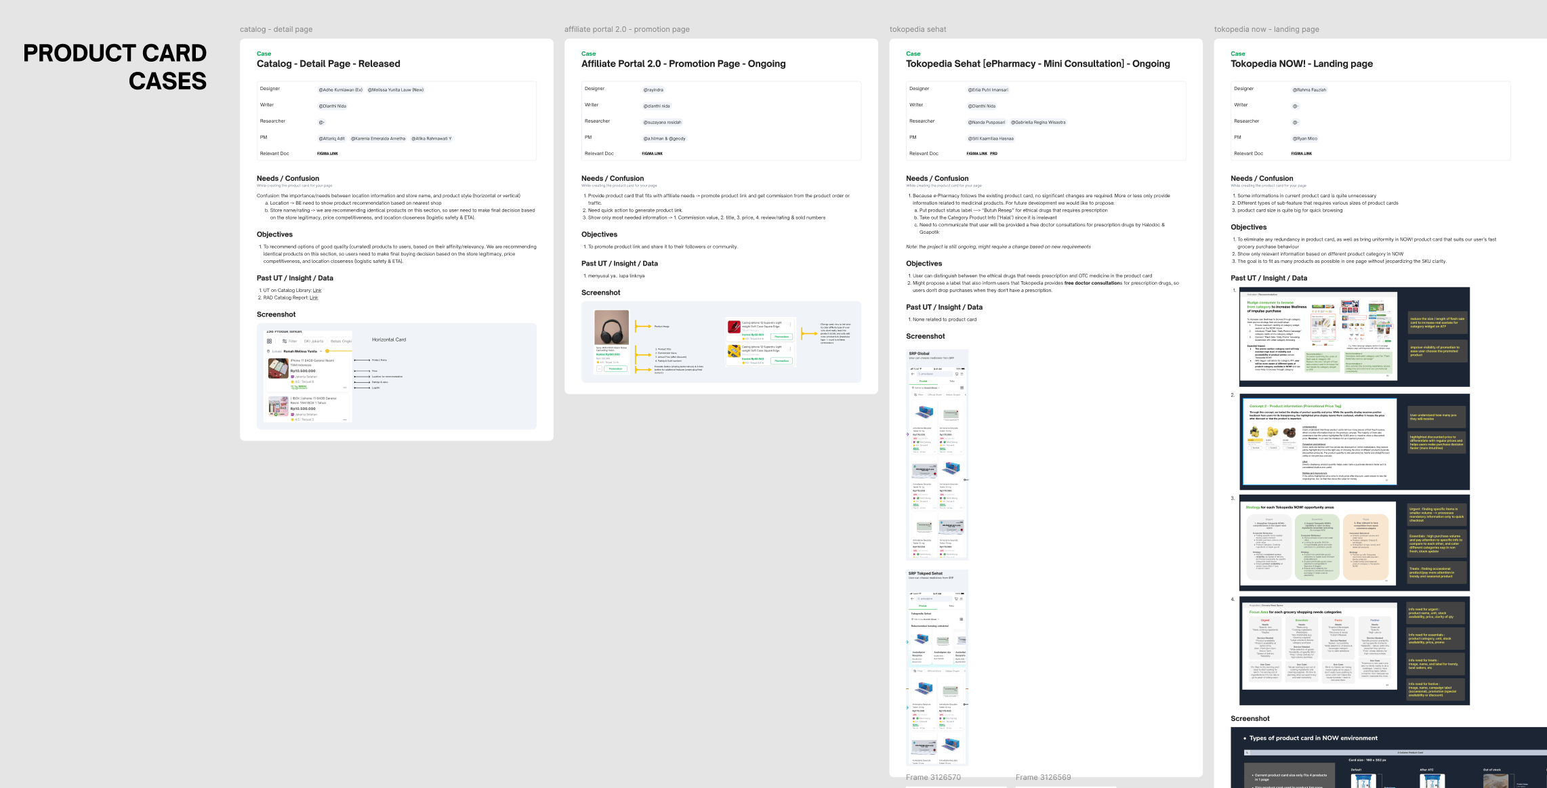The height and width of the screenshot is (788, 1547).
Task: Click the @Attariq Adit PM tag
Action: coord(332,139)
